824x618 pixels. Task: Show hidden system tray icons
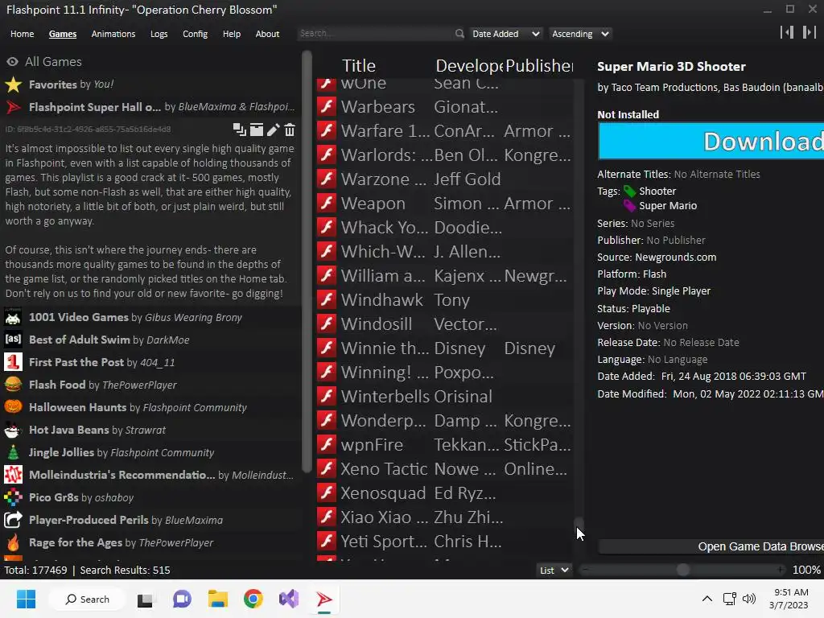tap(707, 599)
